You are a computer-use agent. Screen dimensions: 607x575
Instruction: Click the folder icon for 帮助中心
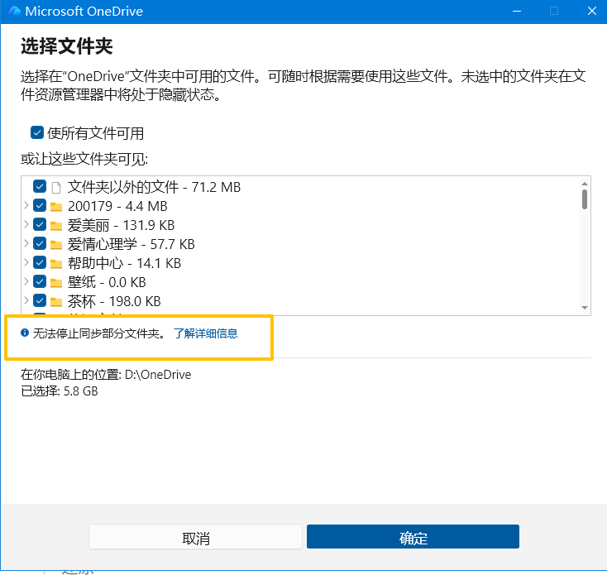(56, 264)
